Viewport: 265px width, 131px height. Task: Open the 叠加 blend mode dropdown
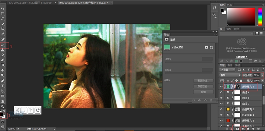click(x=230, y=75)
